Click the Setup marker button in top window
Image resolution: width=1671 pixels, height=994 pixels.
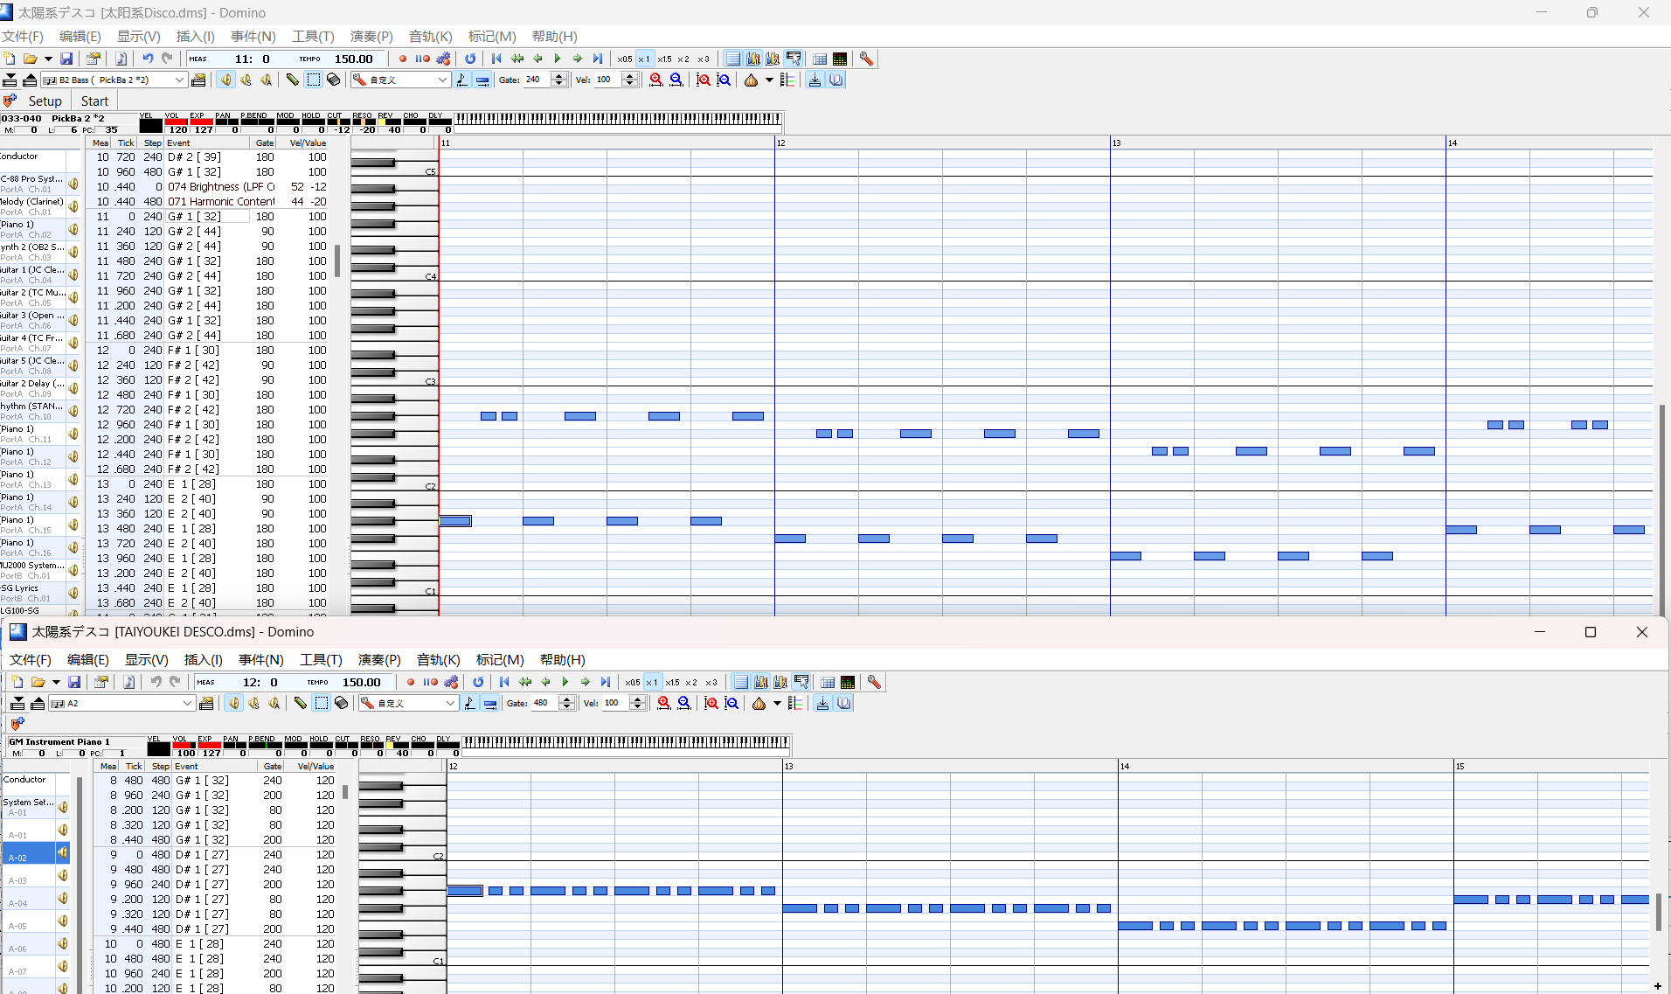coord(45,101)
